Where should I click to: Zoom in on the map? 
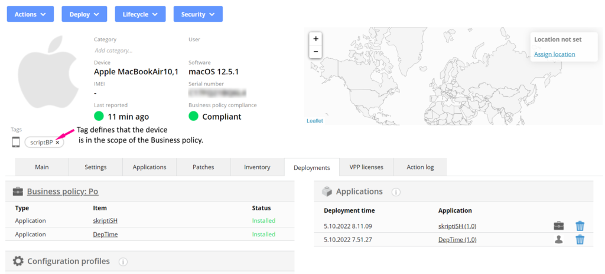pos(315,38)
